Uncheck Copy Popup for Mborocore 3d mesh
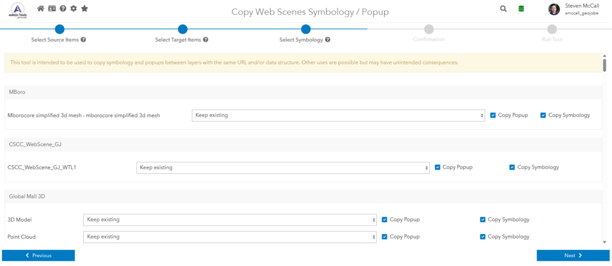 point(493,115)
